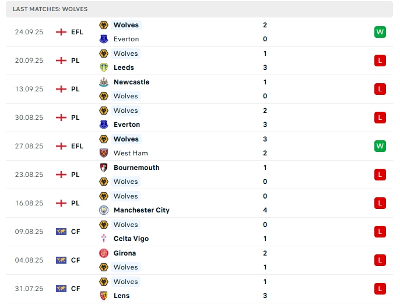Click the Lens club crest icon
This screenshot has width=400, height=305.
[104, 296]
